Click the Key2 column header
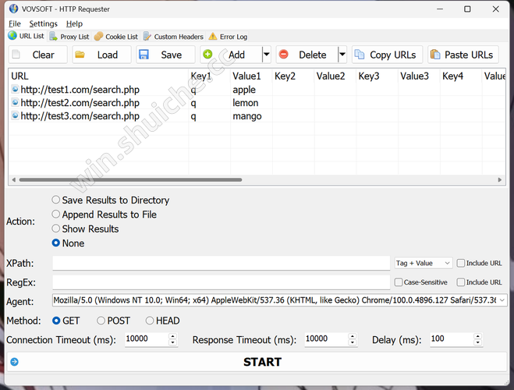Viewport: 514px width, 390px height. 293,76
